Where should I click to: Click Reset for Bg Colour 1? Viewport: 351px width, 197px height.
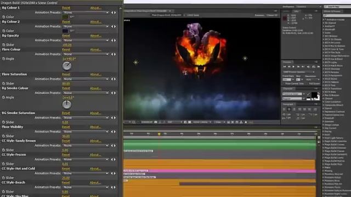(x=66, y=8)
